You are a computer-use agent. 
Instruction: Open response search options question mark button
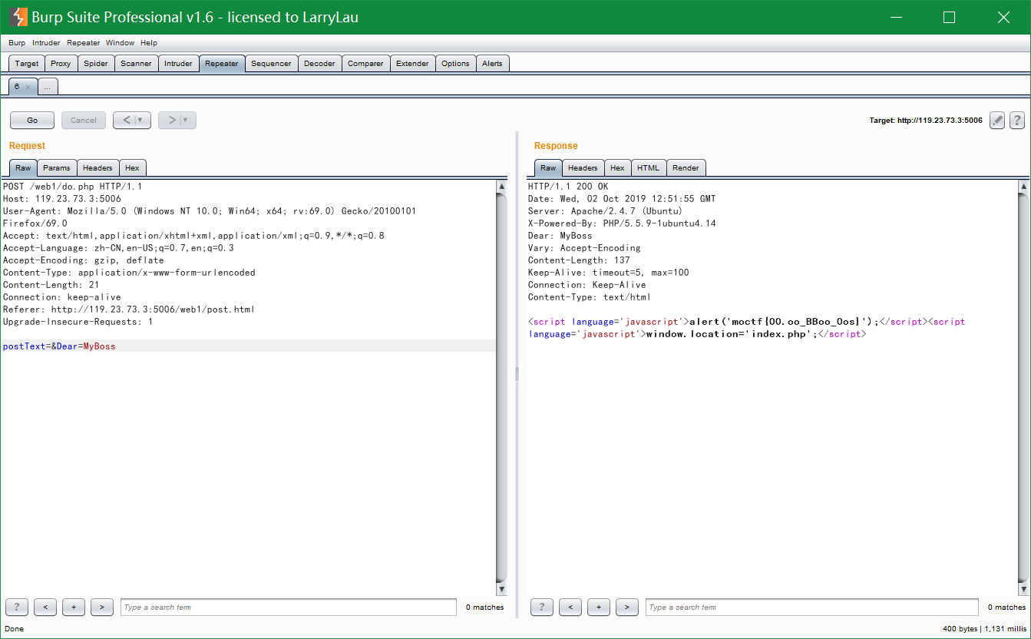coord(542,607)
